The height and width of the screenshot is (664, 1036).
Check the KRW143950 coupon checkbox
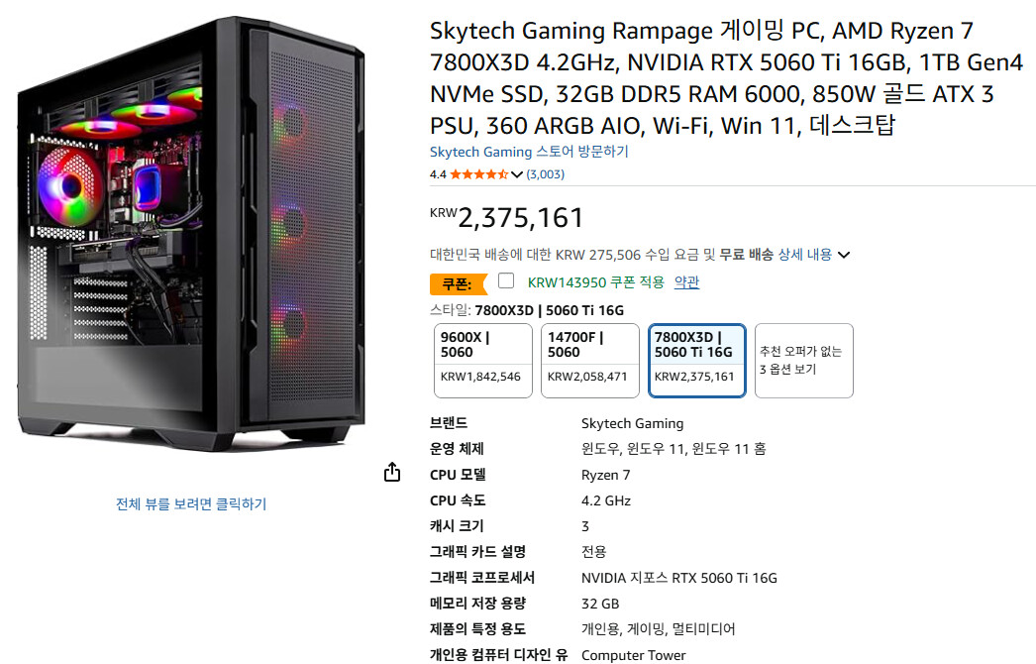point(506,281)
